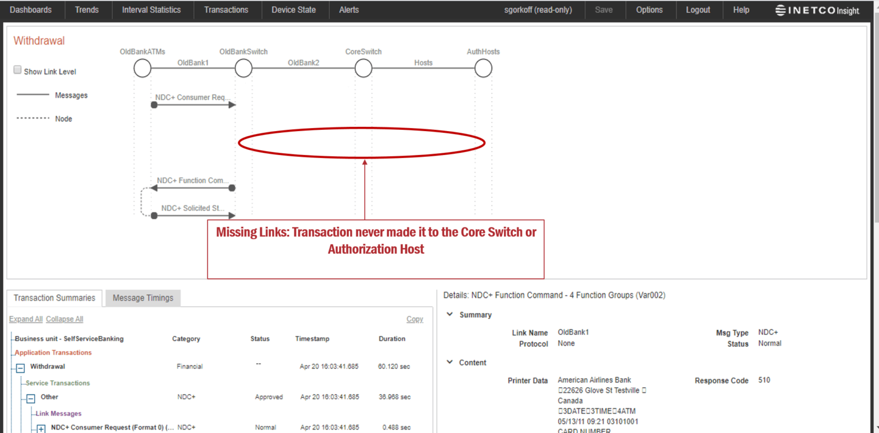Click the NDC+ Function Command message arrow
This screenshot has width=879, height=433.
coord(192,188)
